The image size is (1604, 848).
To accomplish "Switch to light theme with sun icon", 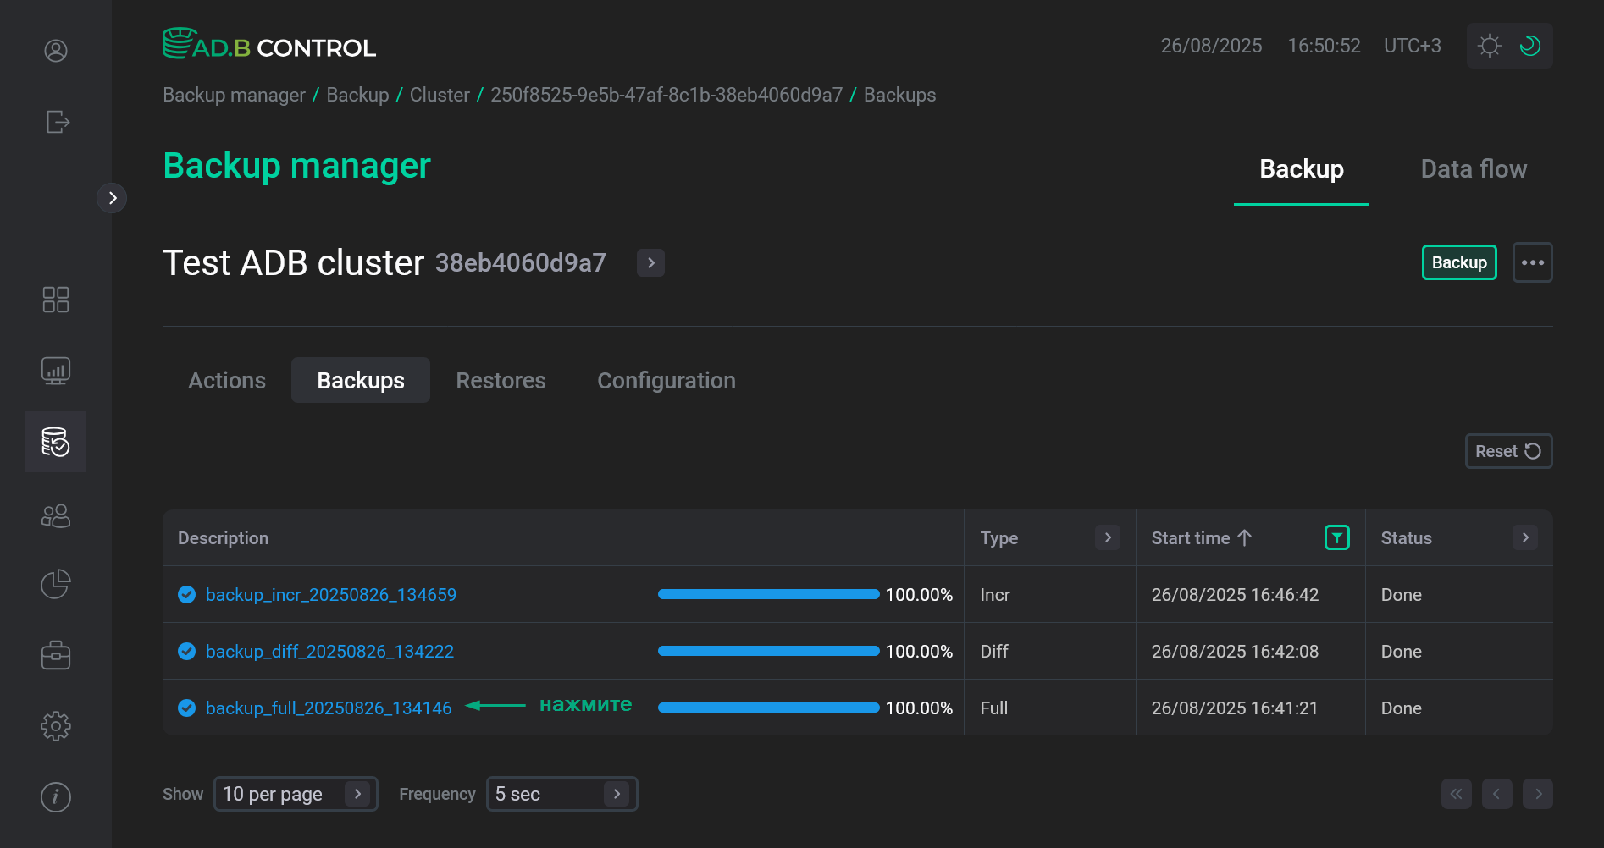I will point(1489,46).
